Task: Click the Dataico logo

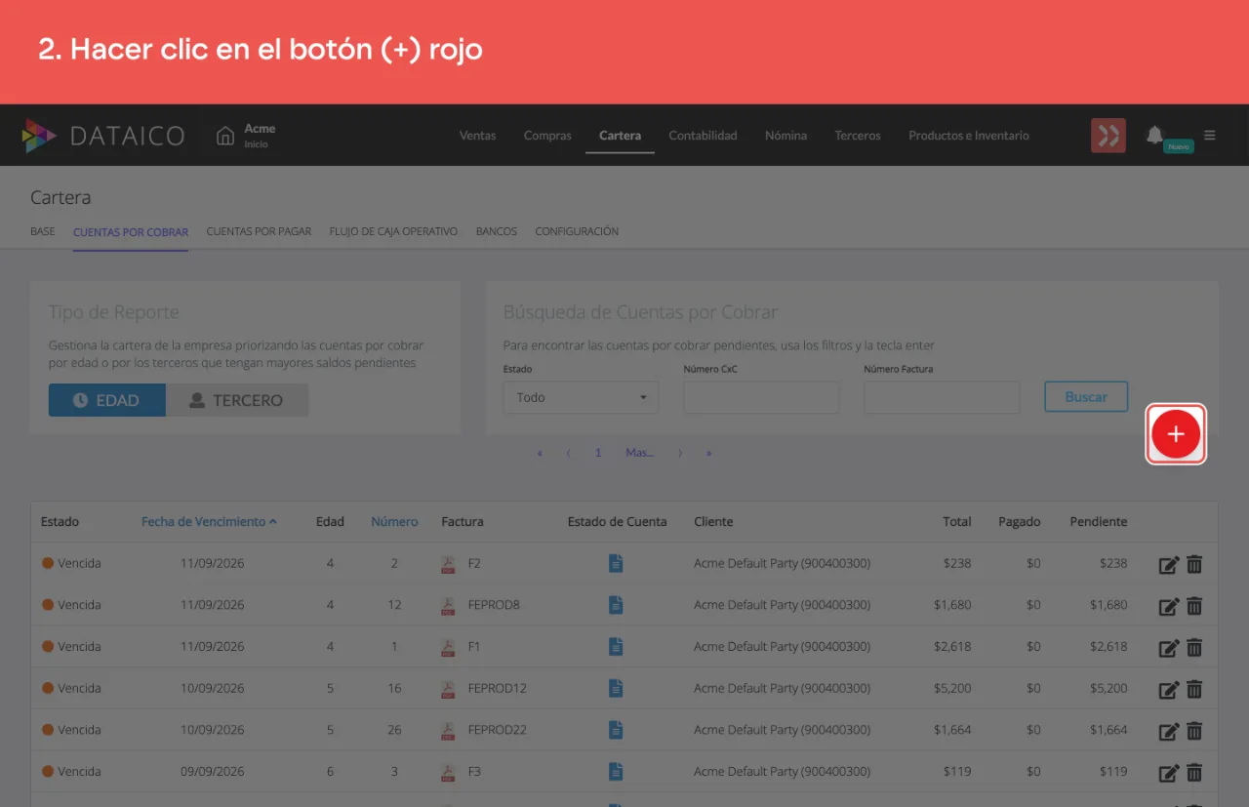Action: point(102,136)
